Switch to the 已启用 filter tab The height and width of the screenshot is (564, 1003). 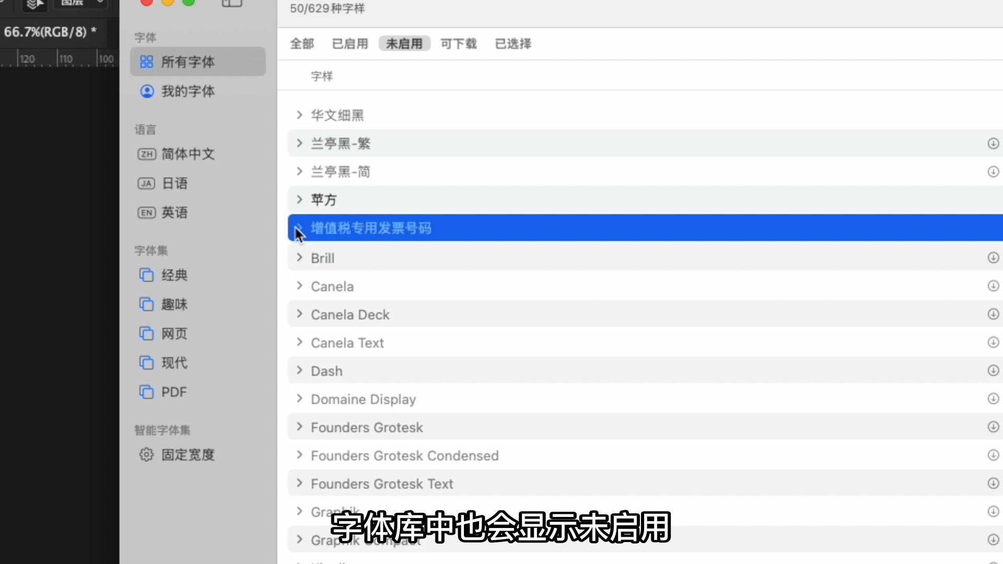pyautogui.click(x=349, y=44)
